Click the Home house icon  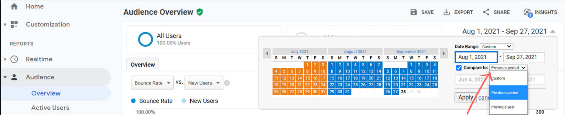[x=14, y=6]
